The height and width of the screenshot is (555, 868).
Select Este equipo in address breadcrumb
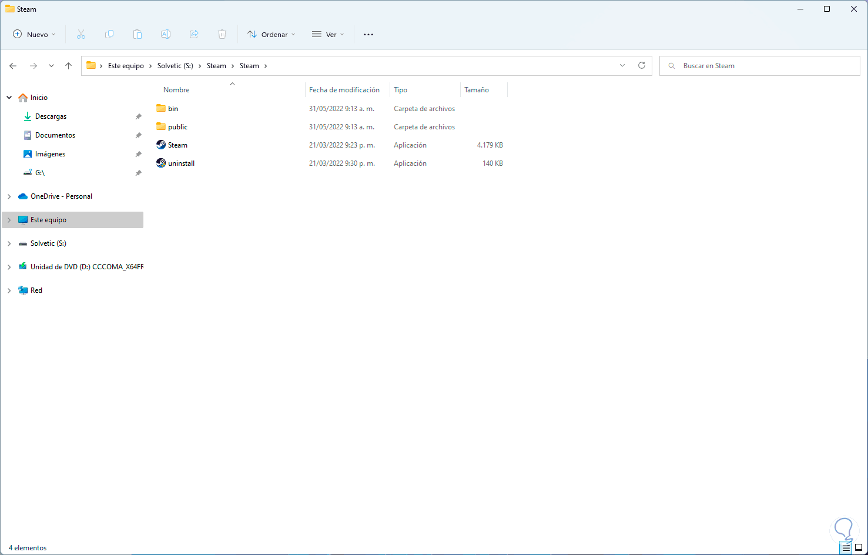(126, 66)
